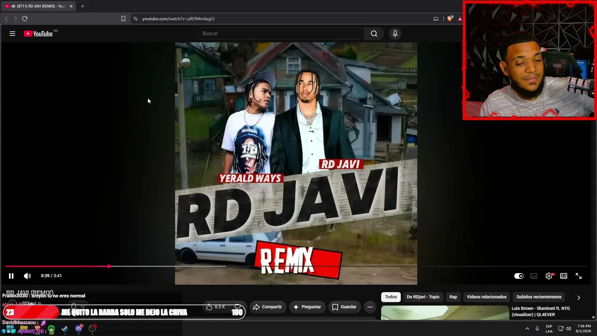
Task: Reload the page in the browser
Action: [25, 19]
